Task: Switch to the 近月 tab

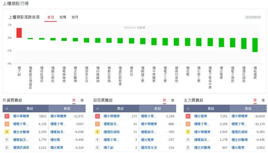Action: click(75, 17)
